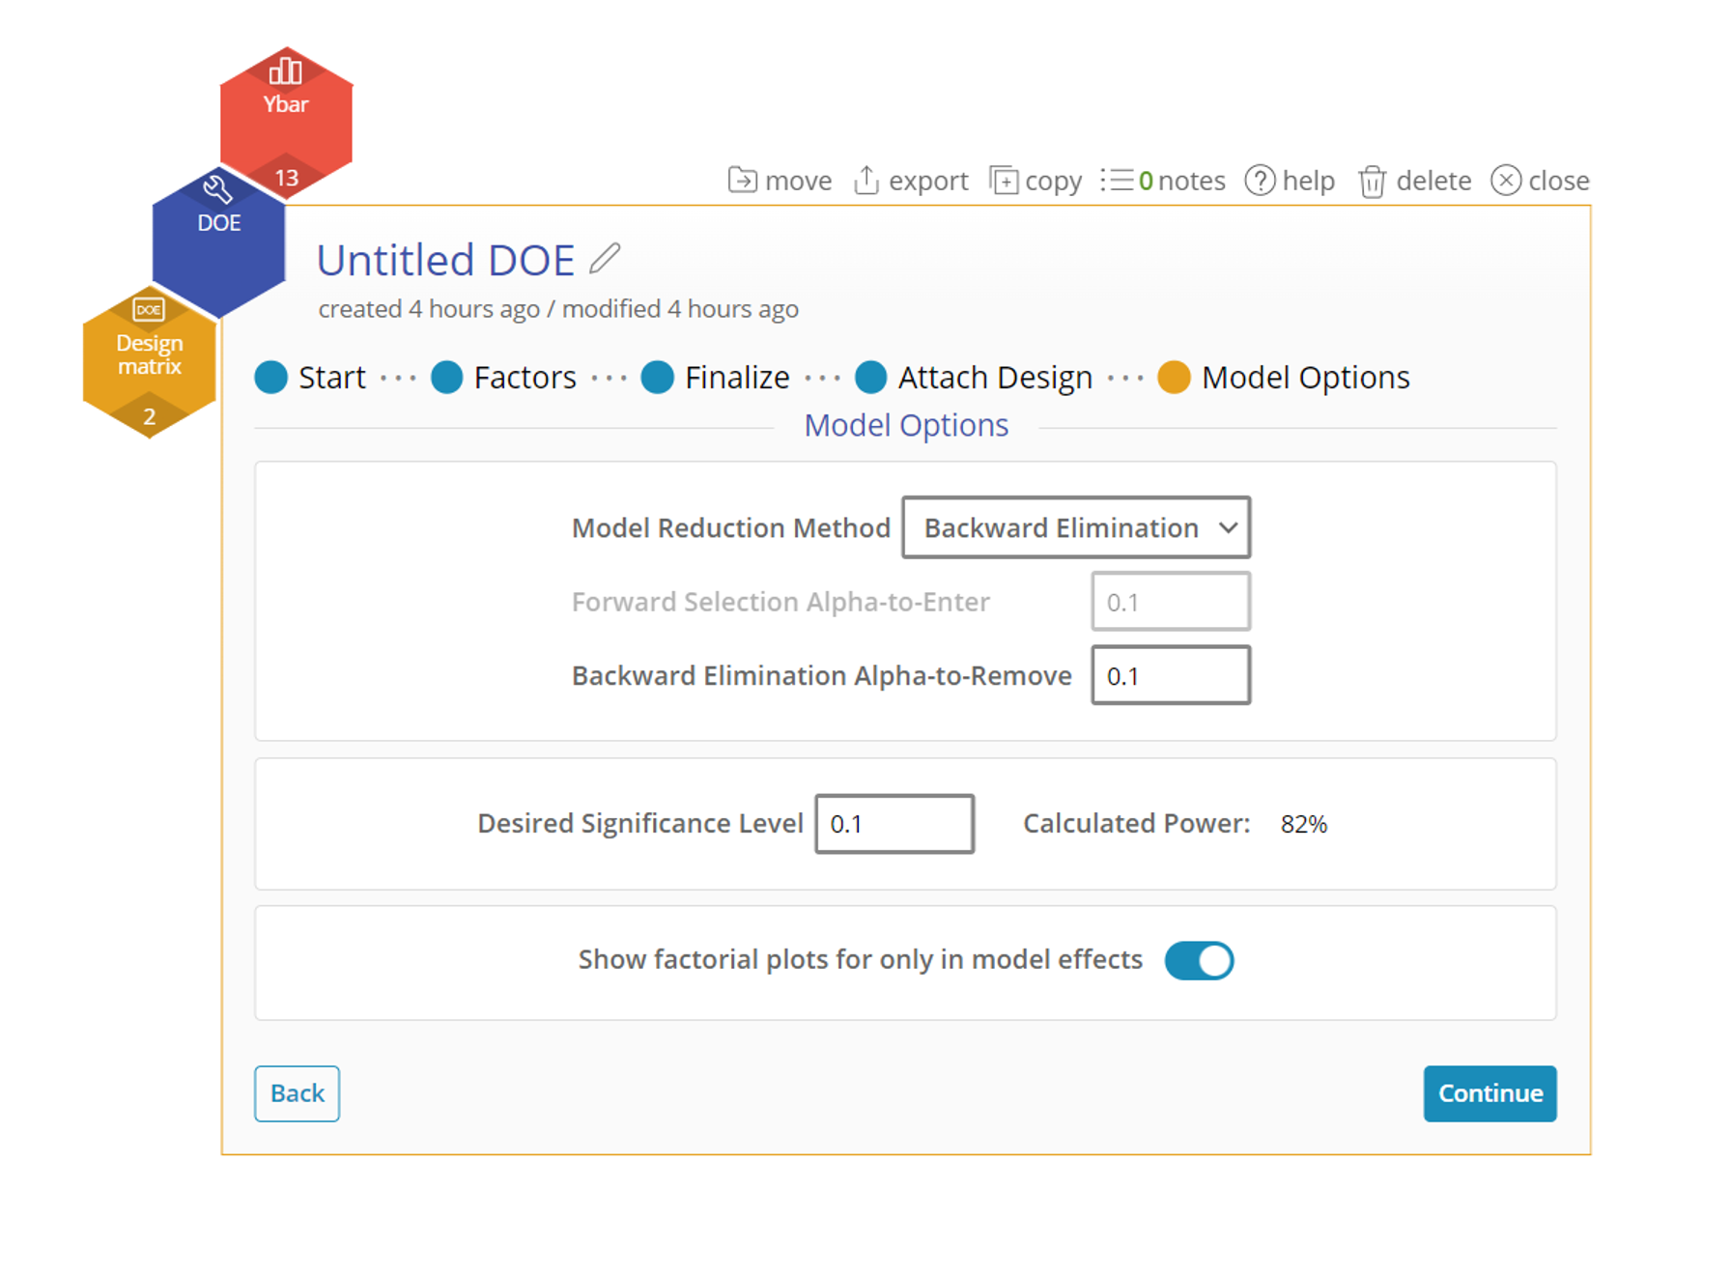Click the created/modified timestamp text

(558, 309)
